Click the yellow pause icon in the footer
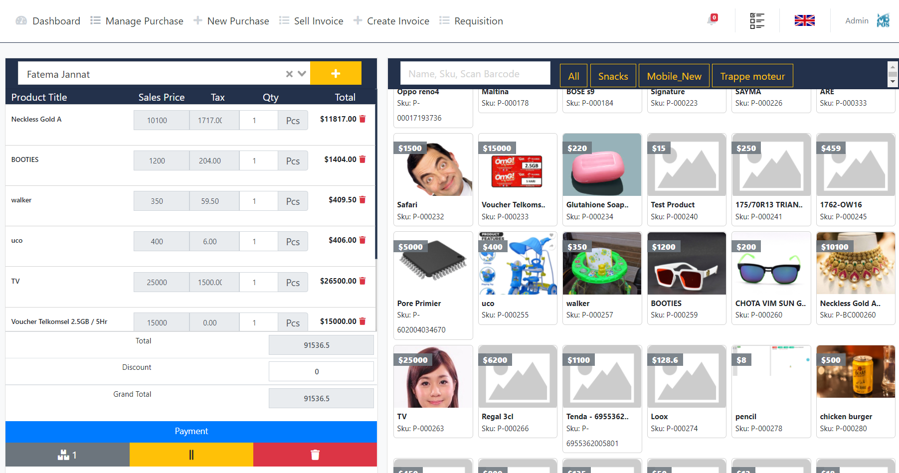Image resolution: width=899 pixels, height=473 pixels. click(x=191, y=454)
